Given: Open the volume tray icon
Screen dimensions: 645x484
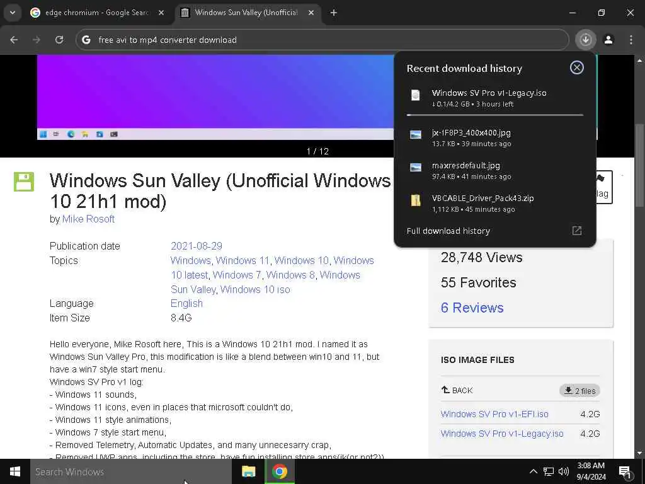Looking at the screenshot, I should click(x=564, y=471).
